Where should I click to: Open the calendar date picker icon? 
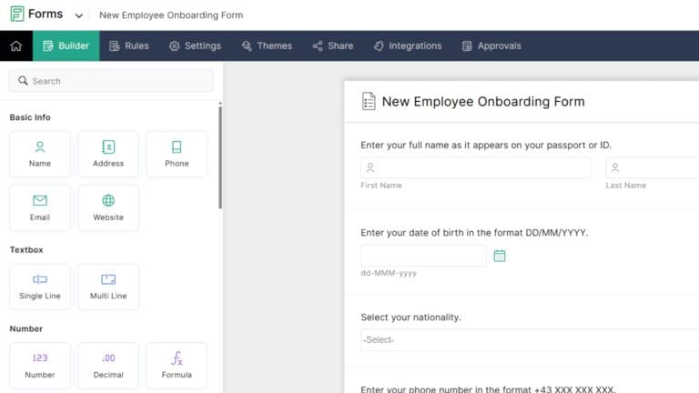tap(500, 256)
